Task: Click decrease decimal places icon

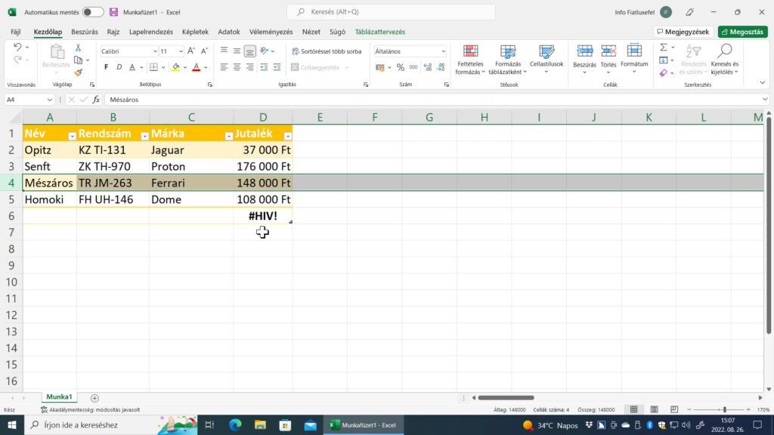Action: tap(441, 67)
